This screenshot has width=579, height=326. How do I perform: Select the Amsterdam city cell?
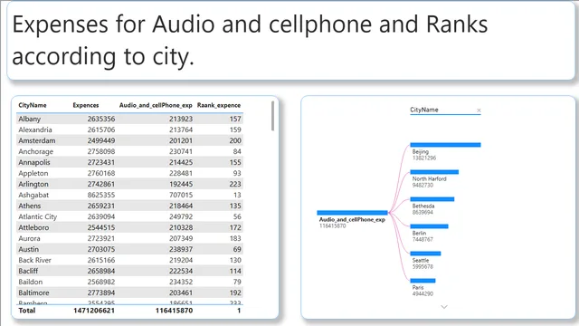37,141
